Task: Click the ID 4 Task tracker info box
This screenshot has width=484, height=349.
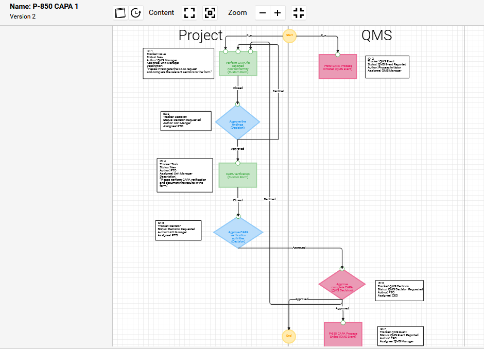Action: pos(184,175)
